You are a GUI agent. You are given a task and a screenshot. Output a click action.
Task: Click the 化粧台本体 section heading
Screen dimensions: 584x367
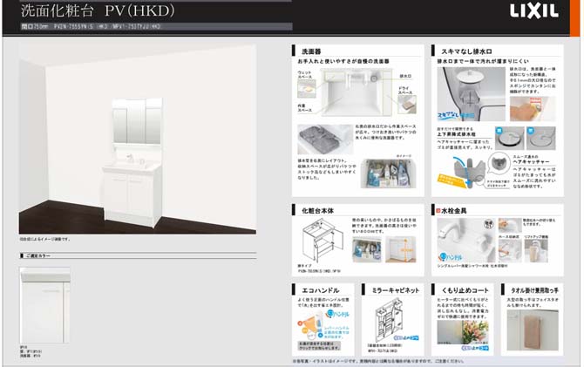tap(317, 210)
